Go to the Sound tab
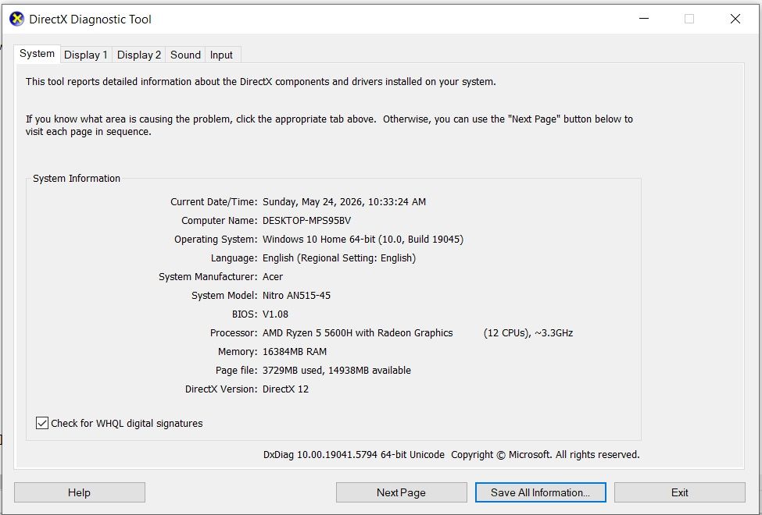762x515 pixels. (185, 55)
